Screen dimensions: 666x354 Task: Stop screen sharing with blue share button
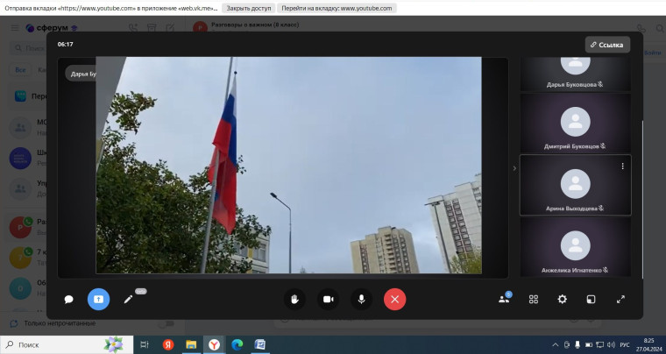pyautogui.click(x=98, y=300)
